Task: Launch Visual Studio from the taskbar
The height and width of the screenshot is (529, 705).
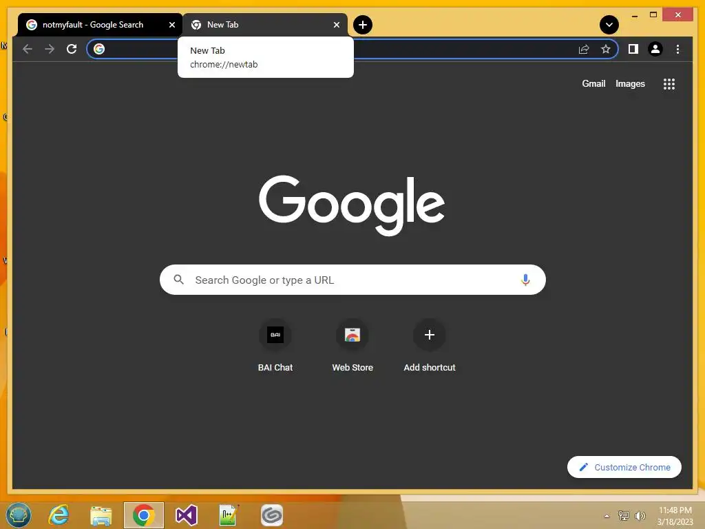Action: (x=186, y=515)
